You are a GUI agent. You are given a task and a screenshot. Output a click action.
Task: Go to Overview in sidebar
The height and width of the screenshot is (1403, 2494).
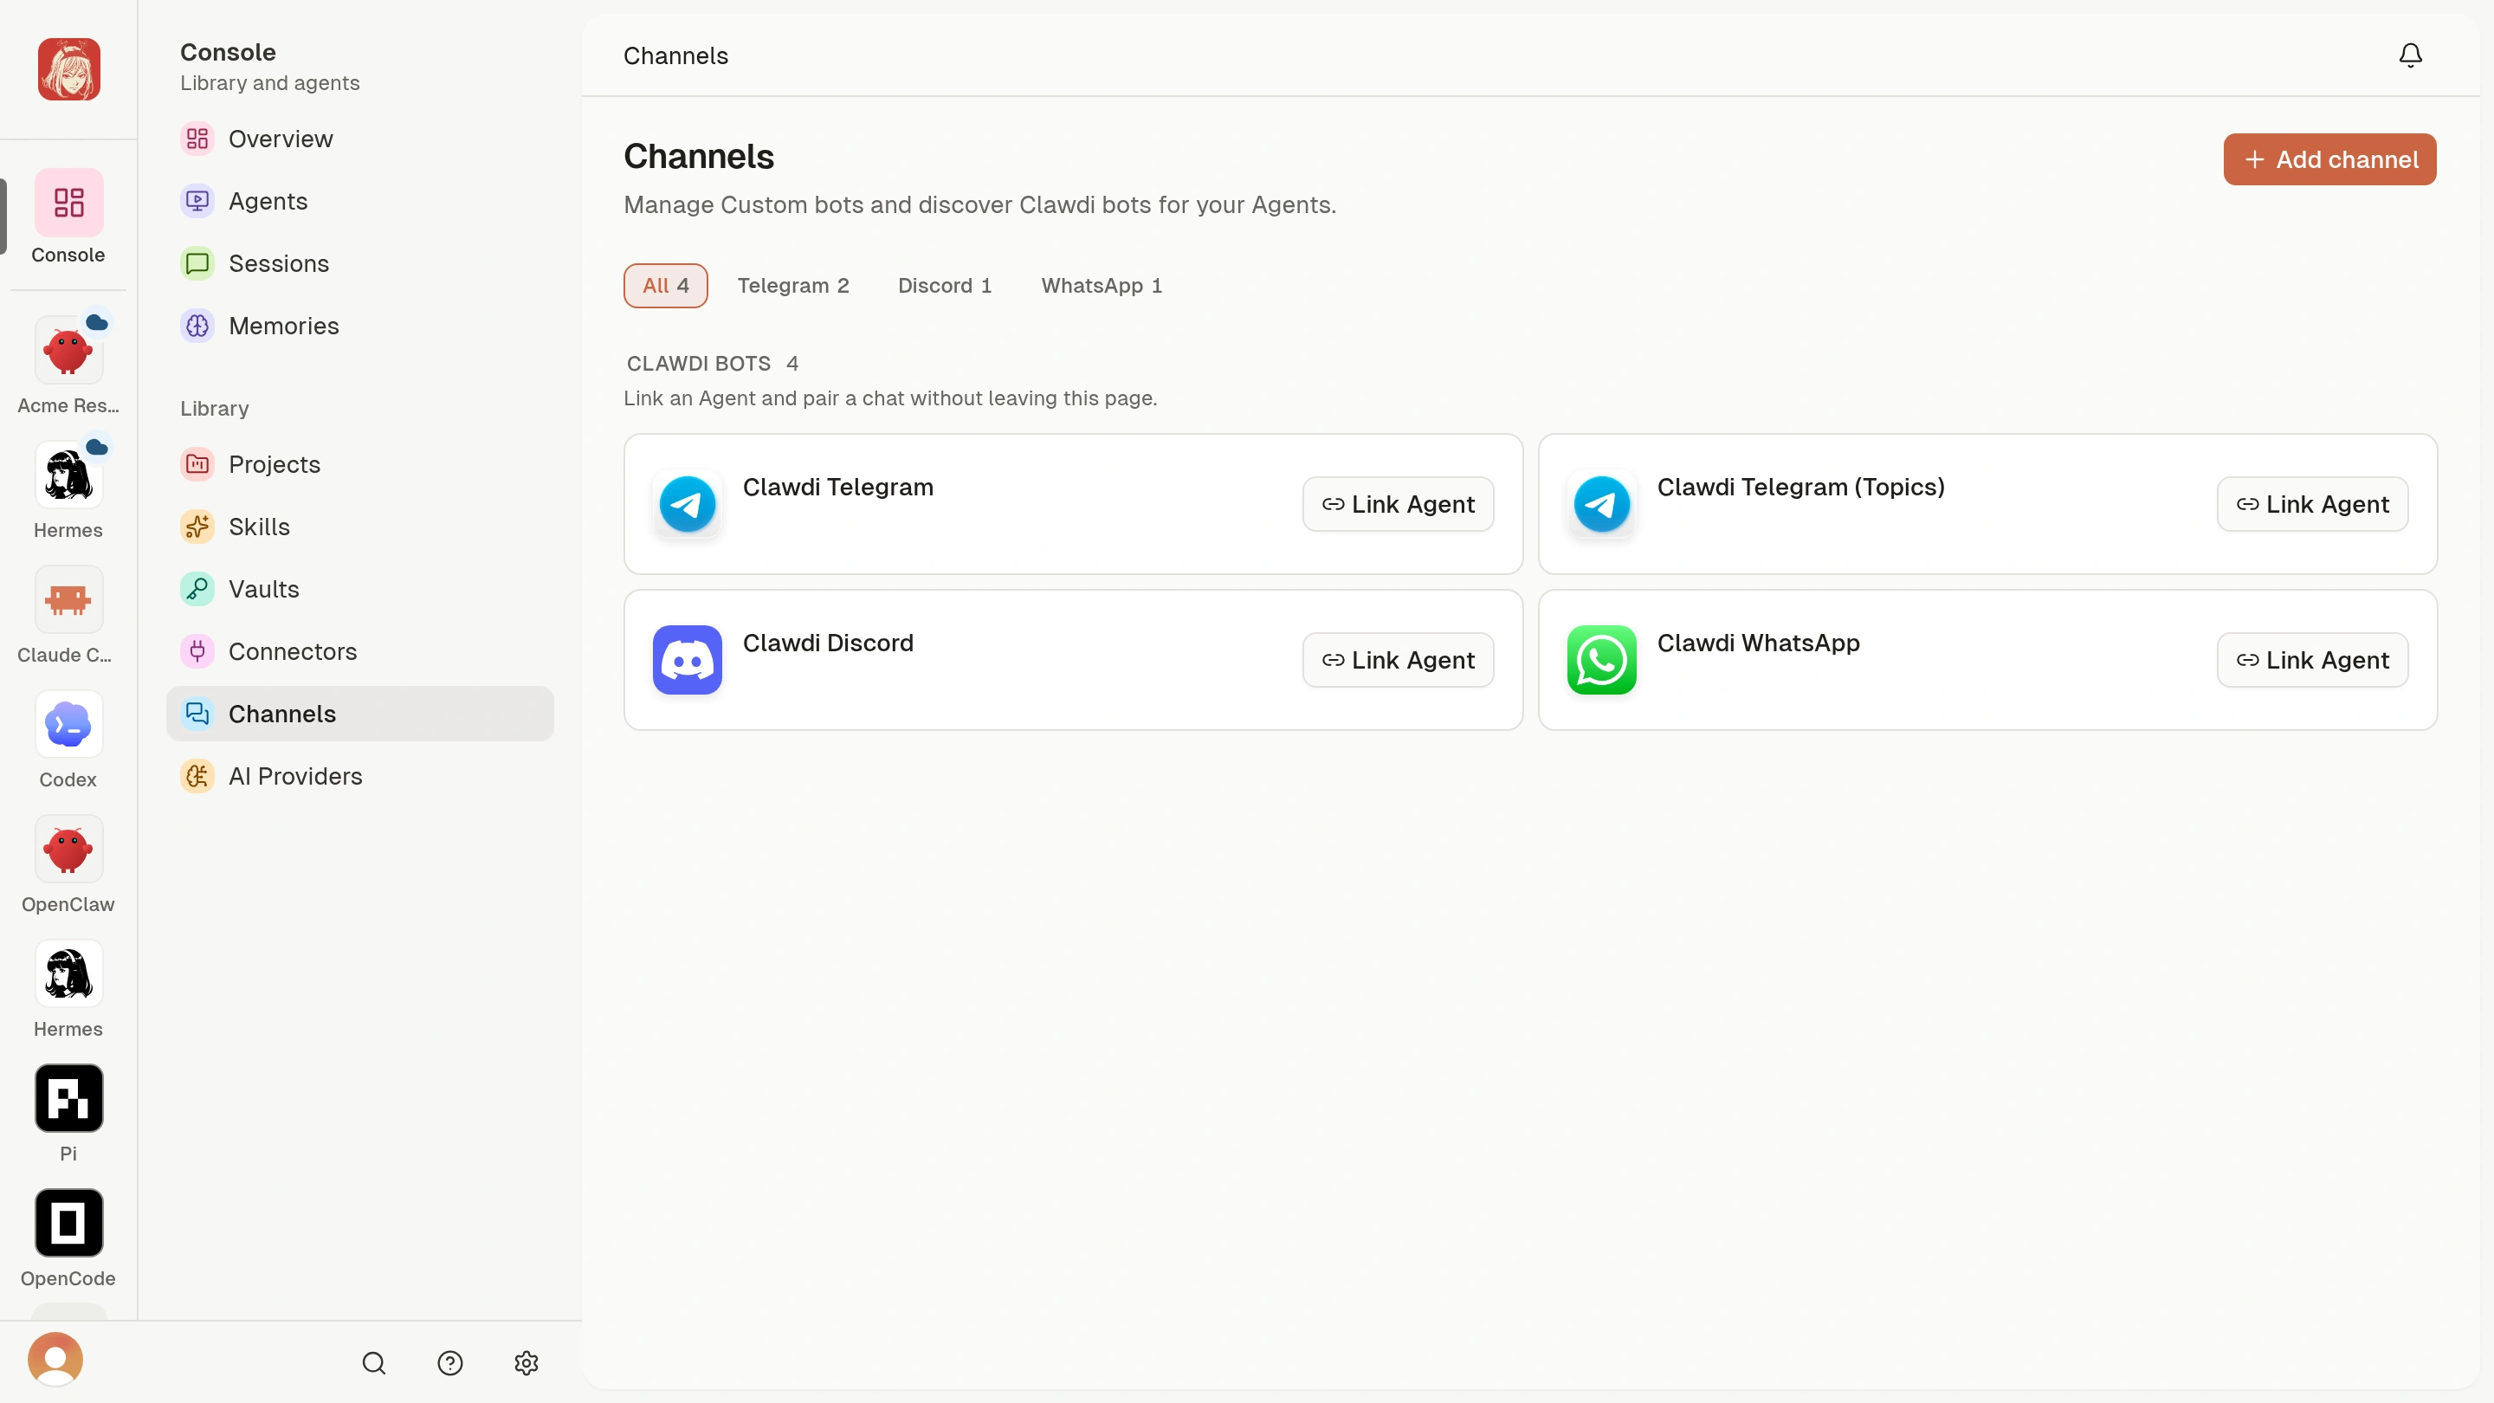pyautogui.click(x=360, y=139)
